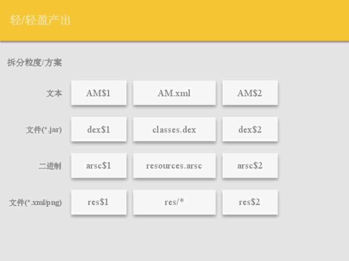Click the arsc$2 card

pos(250,166)
